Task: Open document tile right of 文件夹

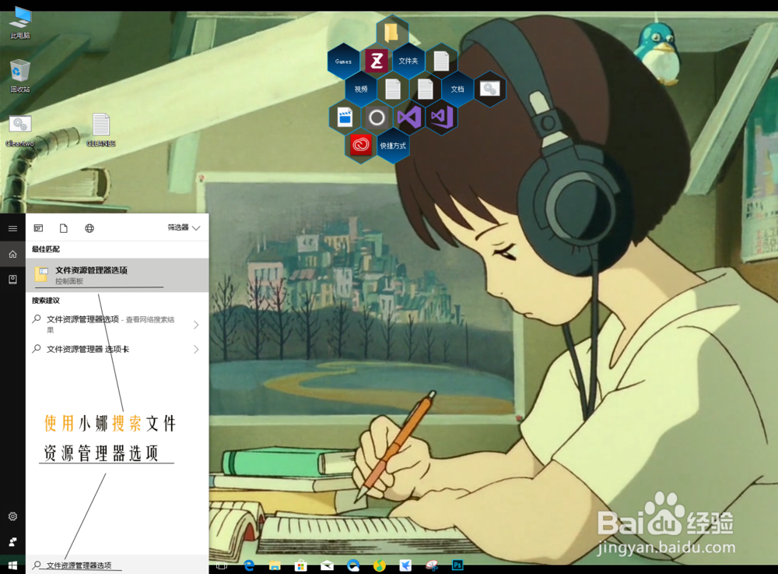Action: pyautogui.click(x=441, y=61)
